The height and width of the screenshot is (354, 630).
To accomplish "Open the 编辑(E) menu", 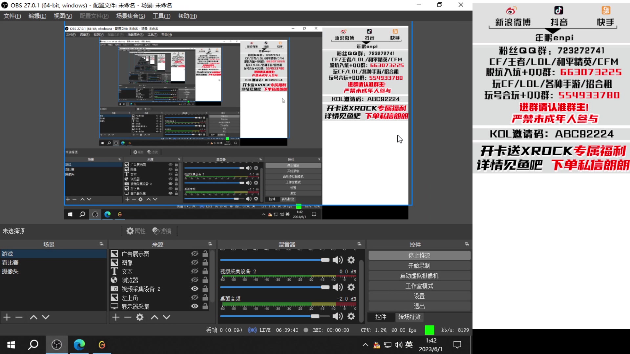I will [37, 16].
